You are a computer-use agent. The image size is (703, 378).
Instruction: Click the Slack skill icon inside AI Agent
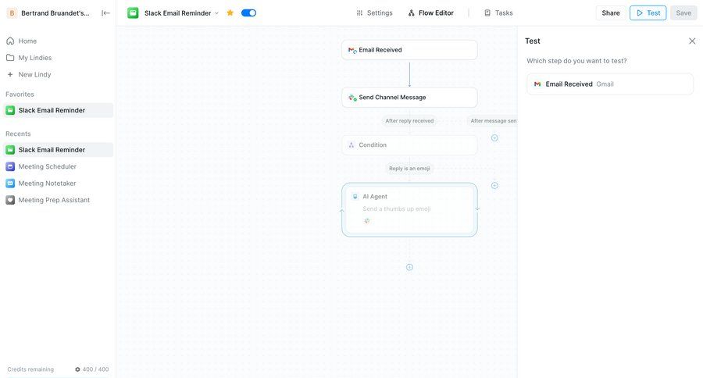point(367,220)
